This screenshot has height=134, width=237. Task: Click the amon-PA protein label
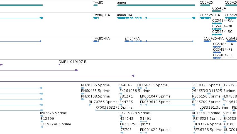click(132, 38)
